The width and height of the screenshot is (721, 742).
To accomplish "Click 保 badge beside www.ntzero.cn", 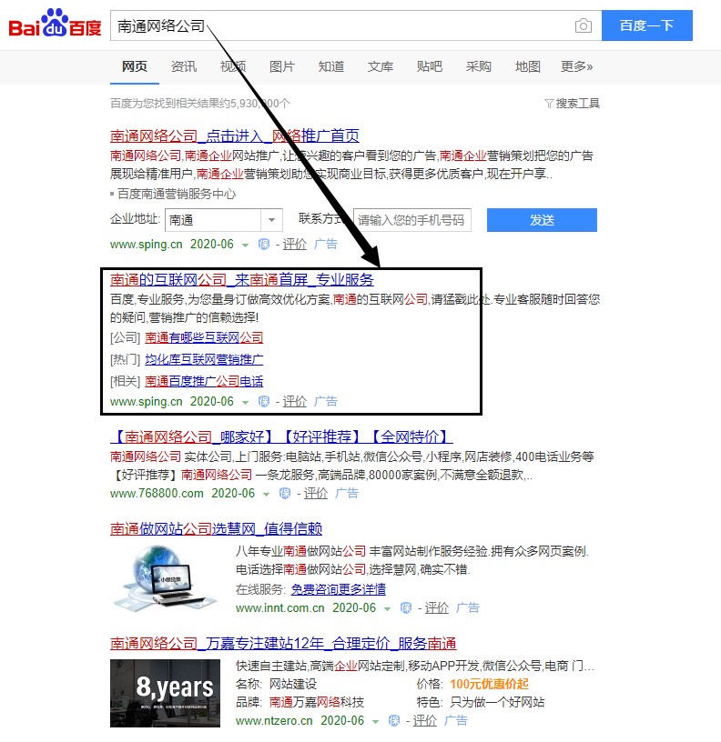I will pyautogui.click(x=394, y=721).
